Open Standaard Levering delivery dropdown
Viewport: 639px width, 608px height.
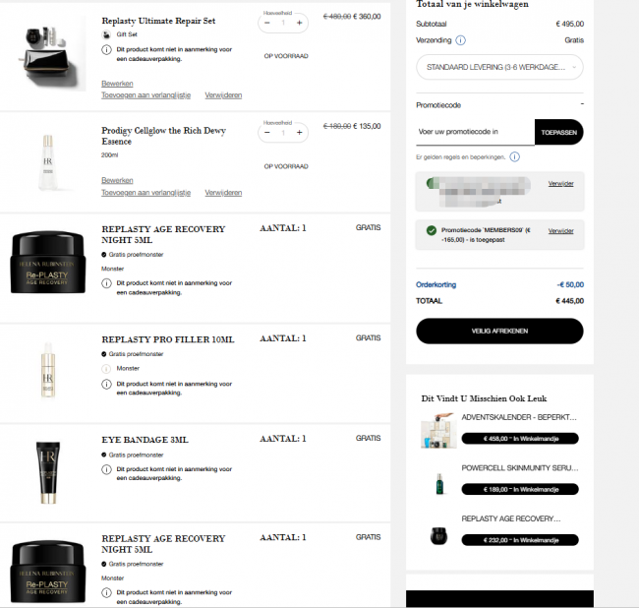coord(499,67)
